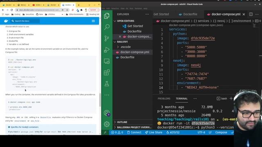The image size is (262, 147).
Task: Change the Compose language mode
Action: pos(221,132)
